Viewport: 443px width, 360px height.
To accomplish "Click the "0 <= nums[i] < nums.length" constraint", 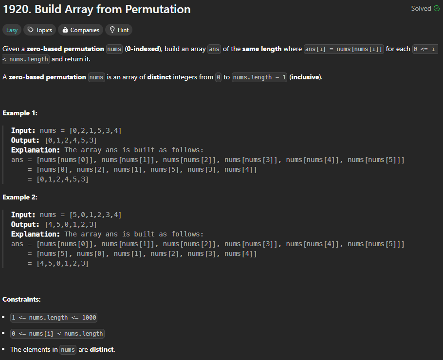I will point(57,334).
